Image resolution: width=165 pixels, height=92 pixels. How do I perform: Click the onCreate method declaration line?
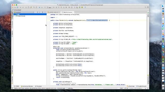(x=71, y=48)
